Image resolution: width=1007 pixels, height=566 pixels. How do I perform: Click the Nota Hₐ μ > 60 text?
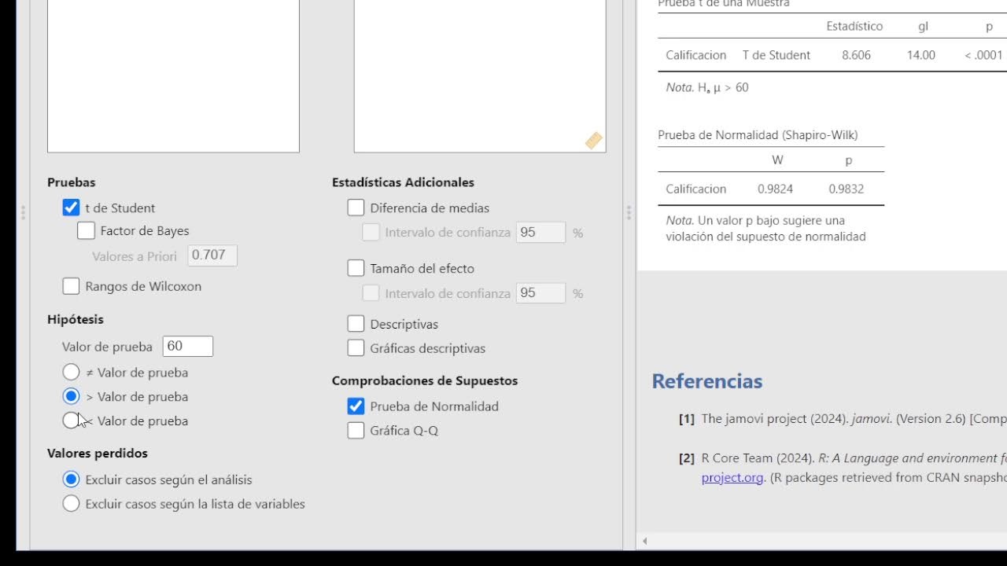click(x=707, y=87)
